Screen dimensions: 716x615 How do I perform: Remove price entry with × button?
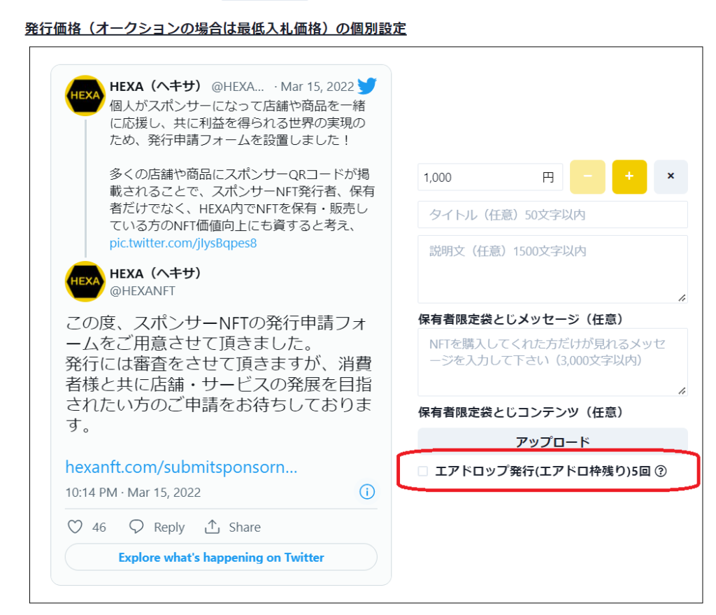pyautogui.click(x=671, y=177)
